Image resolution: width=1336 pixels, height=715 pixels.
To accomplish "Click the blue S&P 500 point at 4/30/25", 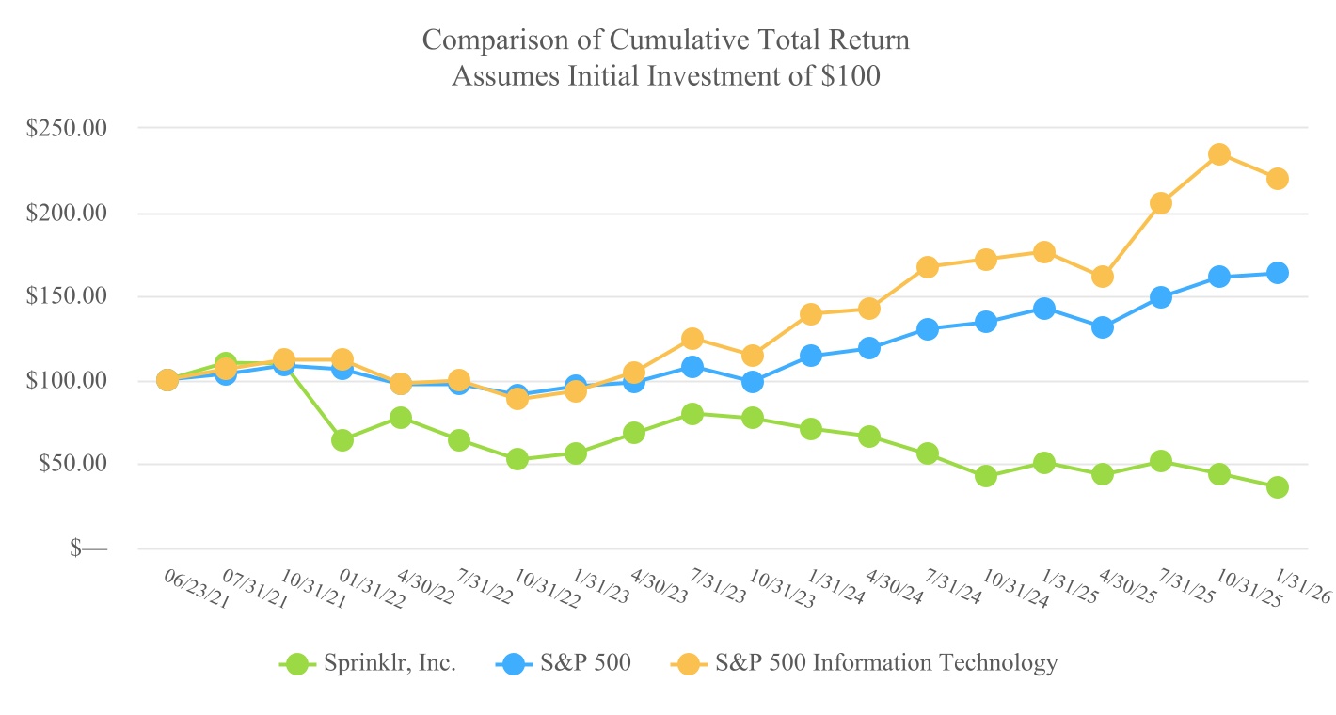I will tap(1103, 327).
